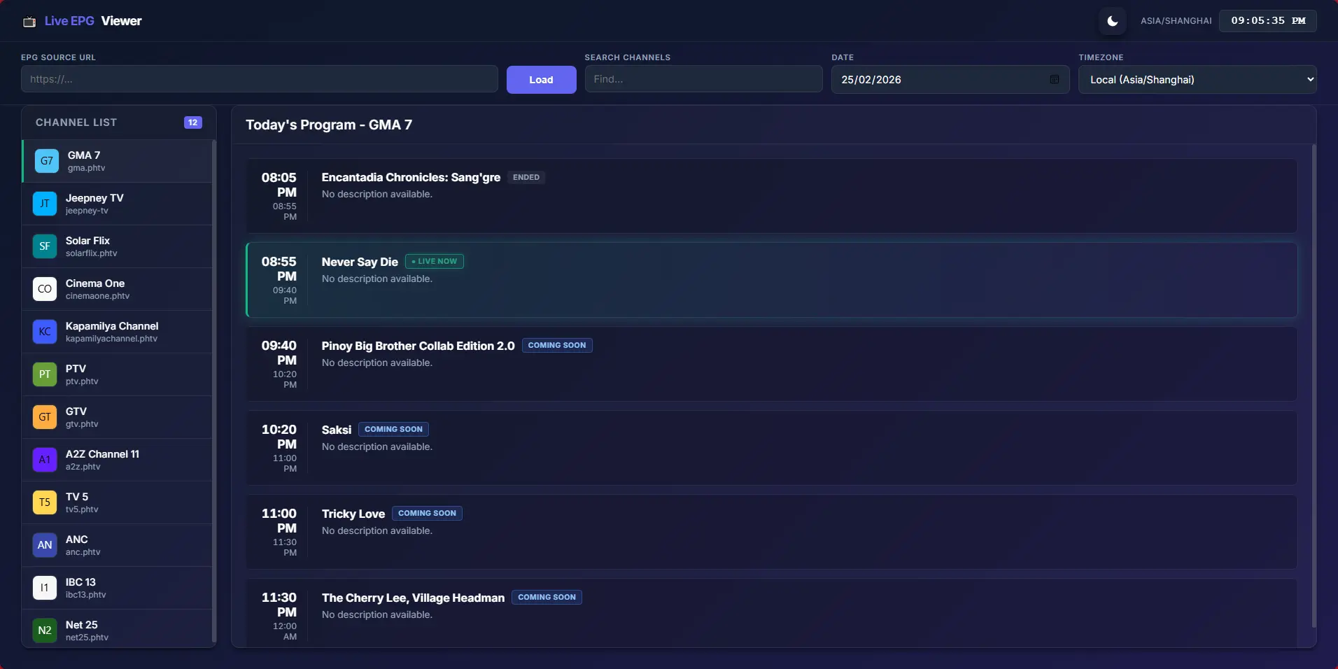Click COMING SOON badge next to Cherry Lee
The height and width of the screenshot is (669, 1338).
(x=547, y=598)
